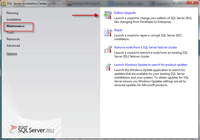The width and height of the screenshot is (200, 140).
Task: Select the Advanced page
Action: coord(13,46)
